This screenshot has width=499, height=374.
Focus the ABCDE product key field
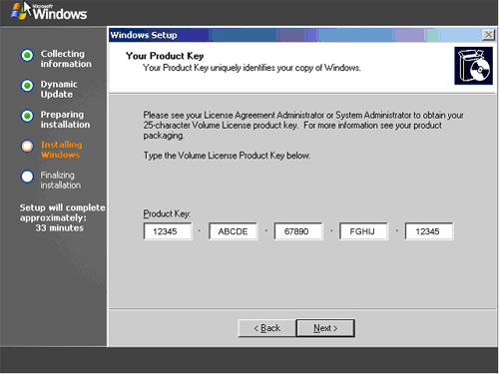[x=233, y=231]
